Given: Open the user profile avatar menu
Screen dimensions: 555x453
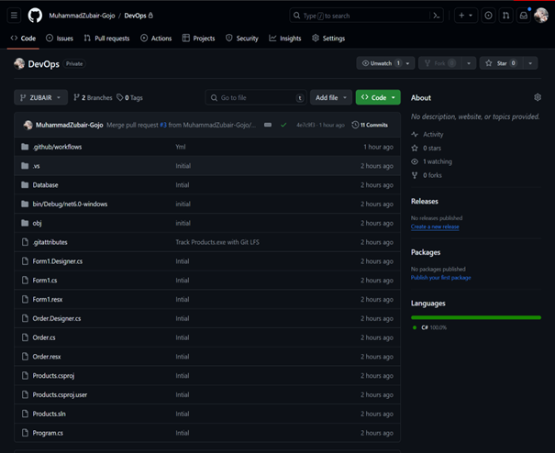Looking at the screenshot, I should [541, 16].
